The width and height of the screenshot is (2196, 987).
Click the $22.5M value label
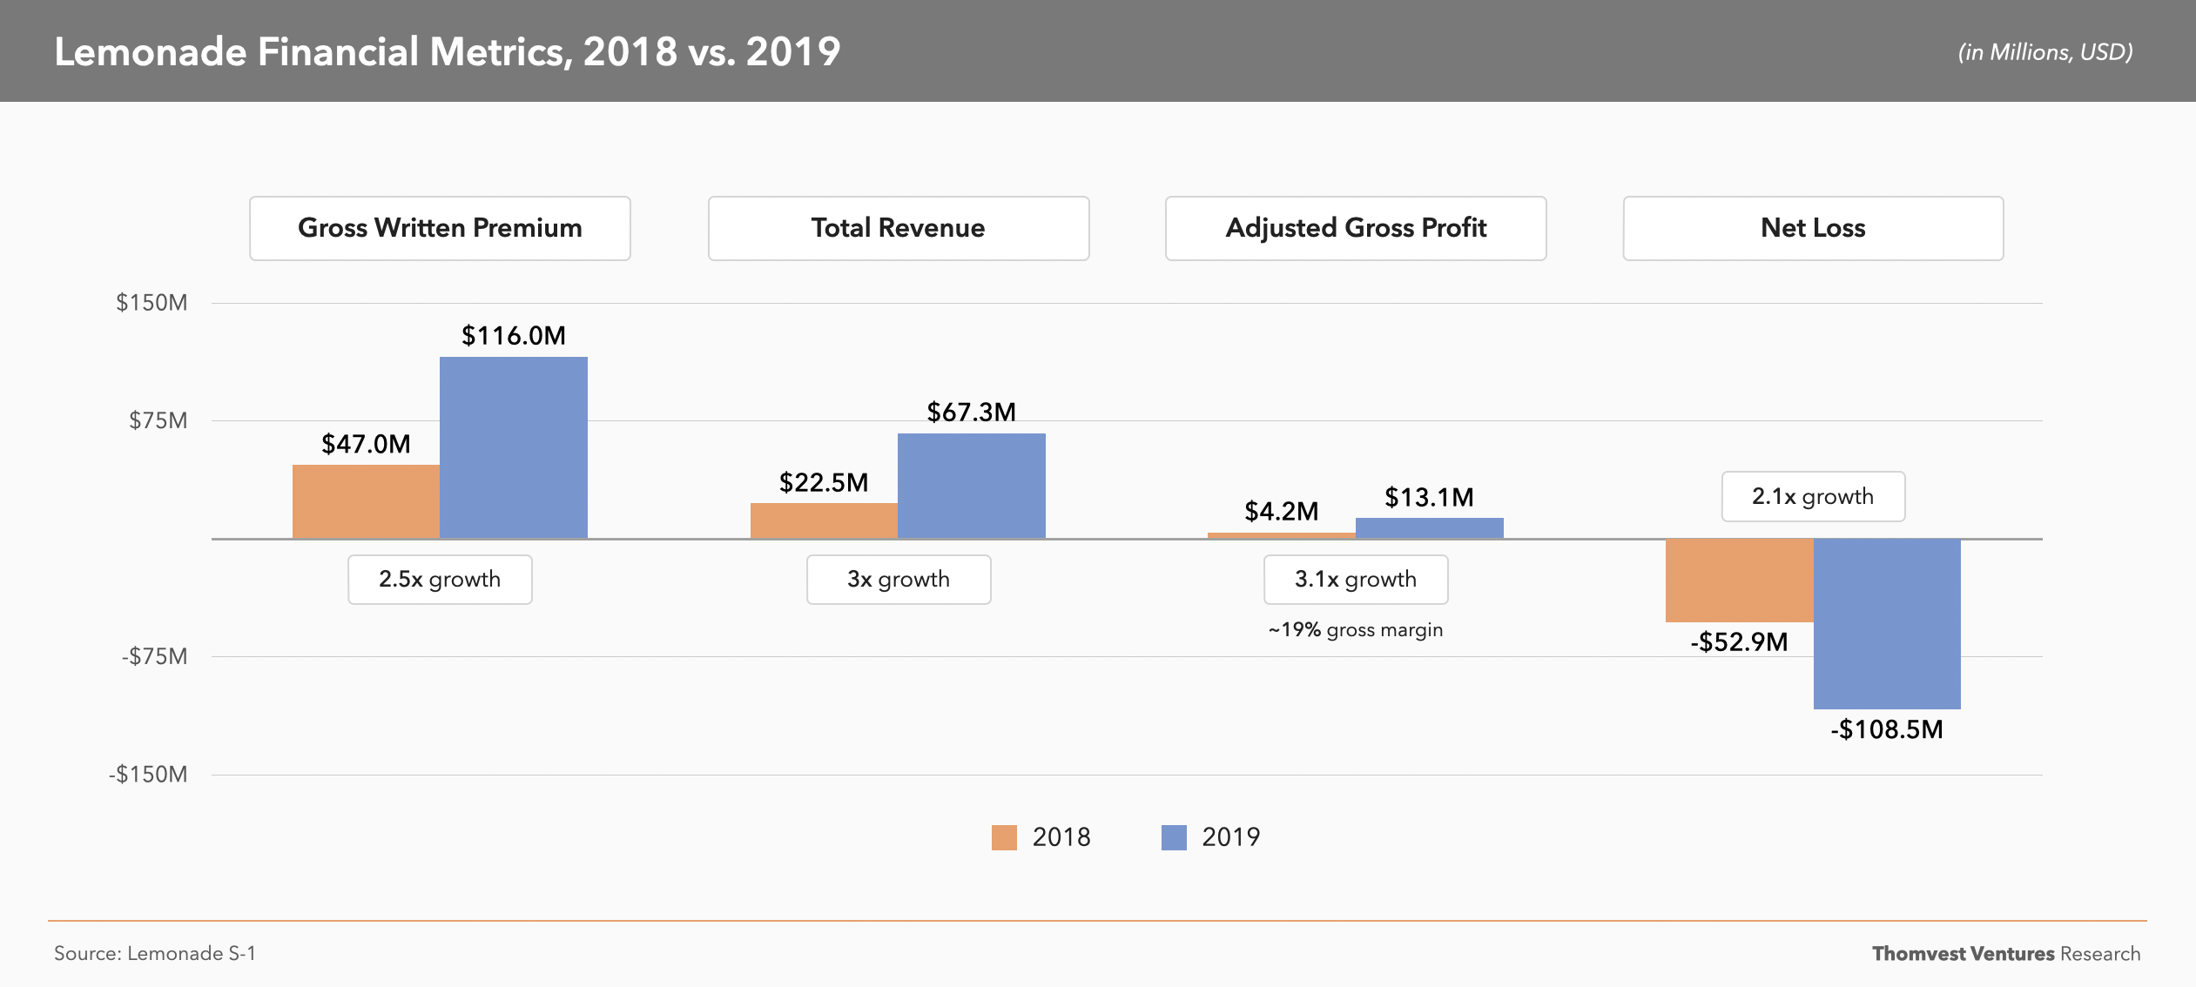coord(824,482)
